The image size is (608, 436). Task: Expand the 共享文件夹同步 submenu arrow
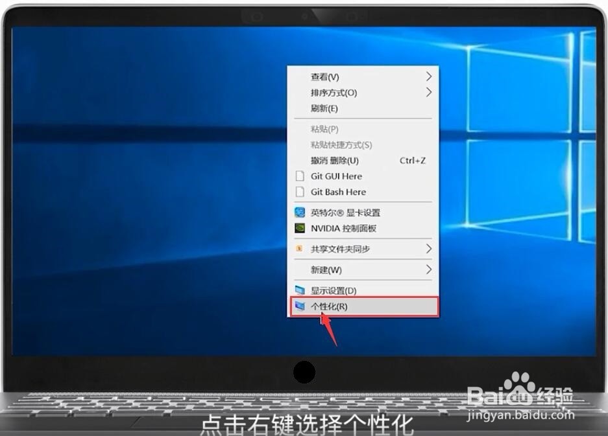click(428, 249)
